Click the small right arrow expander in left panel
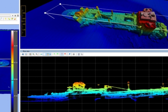Screen dimensions: 168x112 point(13,16)
